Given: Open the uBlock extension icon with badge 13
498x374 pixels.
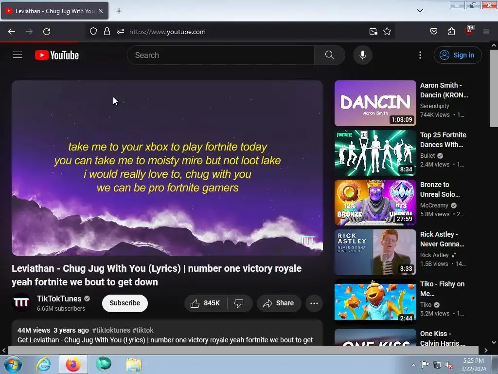Looking at the screenshot, I should click(469, 31).
